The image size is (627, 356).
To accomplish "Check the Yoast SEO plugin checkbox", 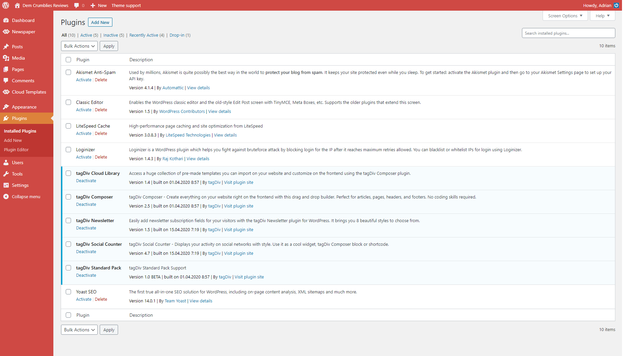I will point(68,292).
